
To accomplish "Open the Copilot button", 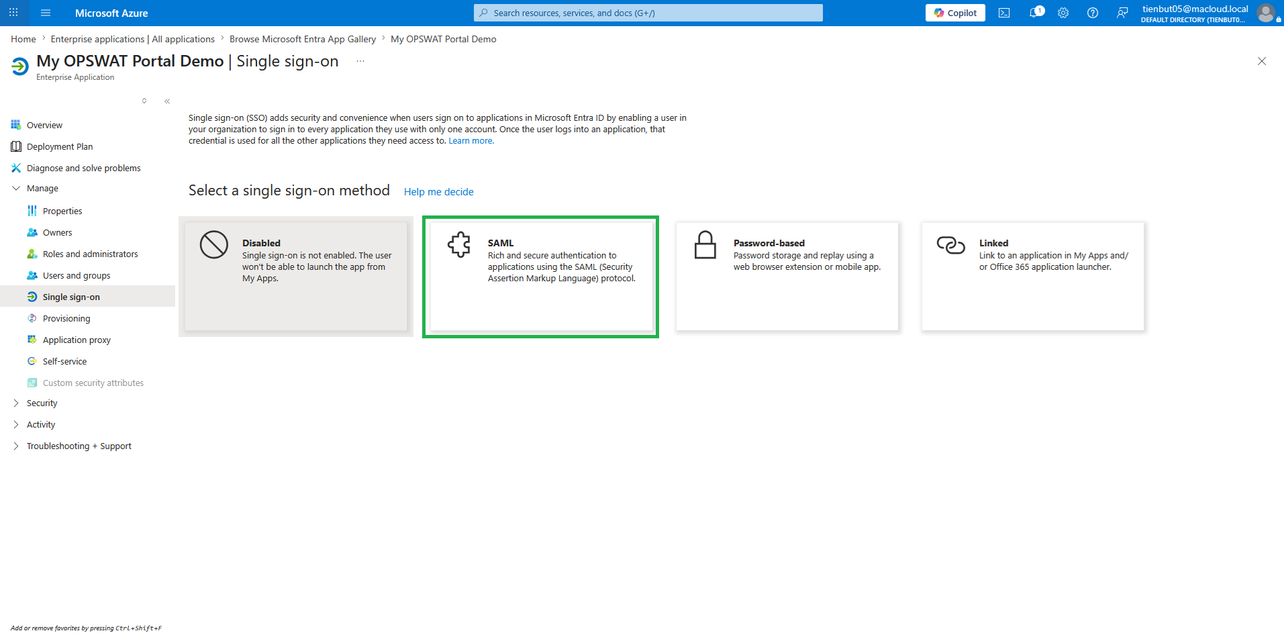I will tap(955, 13).
